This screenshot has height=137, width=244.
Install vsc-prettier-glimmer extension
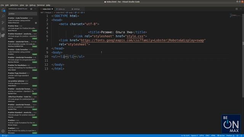(x=35, y=86)
